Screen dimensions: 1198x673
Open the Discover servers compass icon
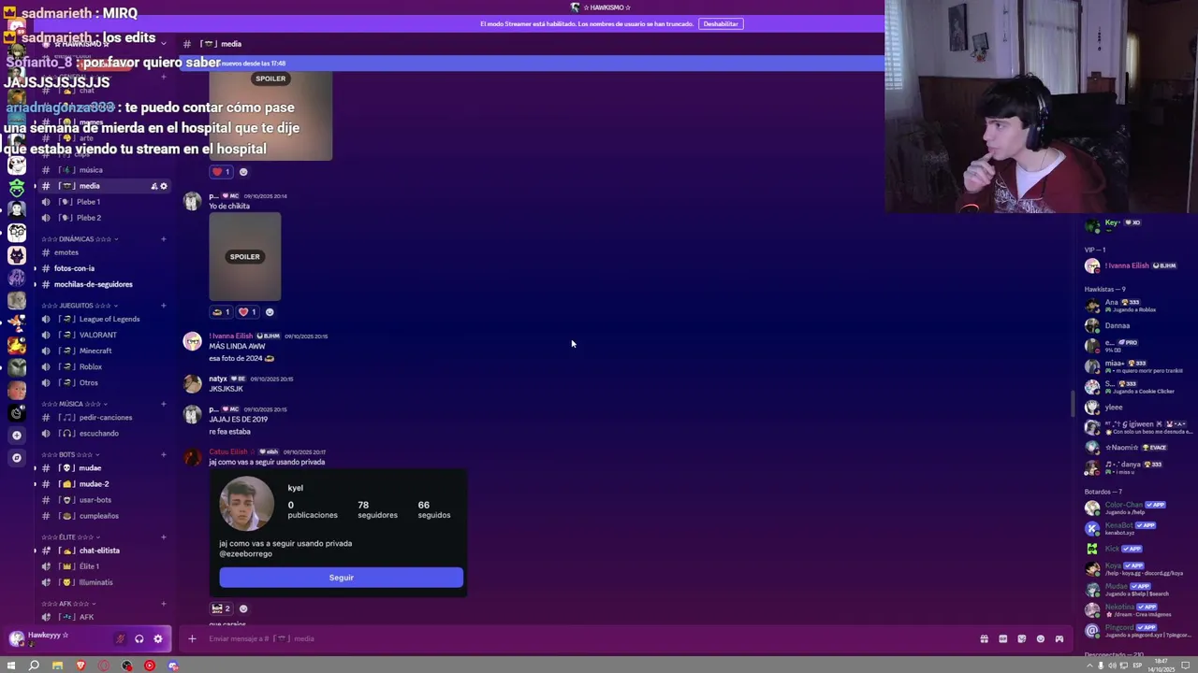[x=16, y=458]
